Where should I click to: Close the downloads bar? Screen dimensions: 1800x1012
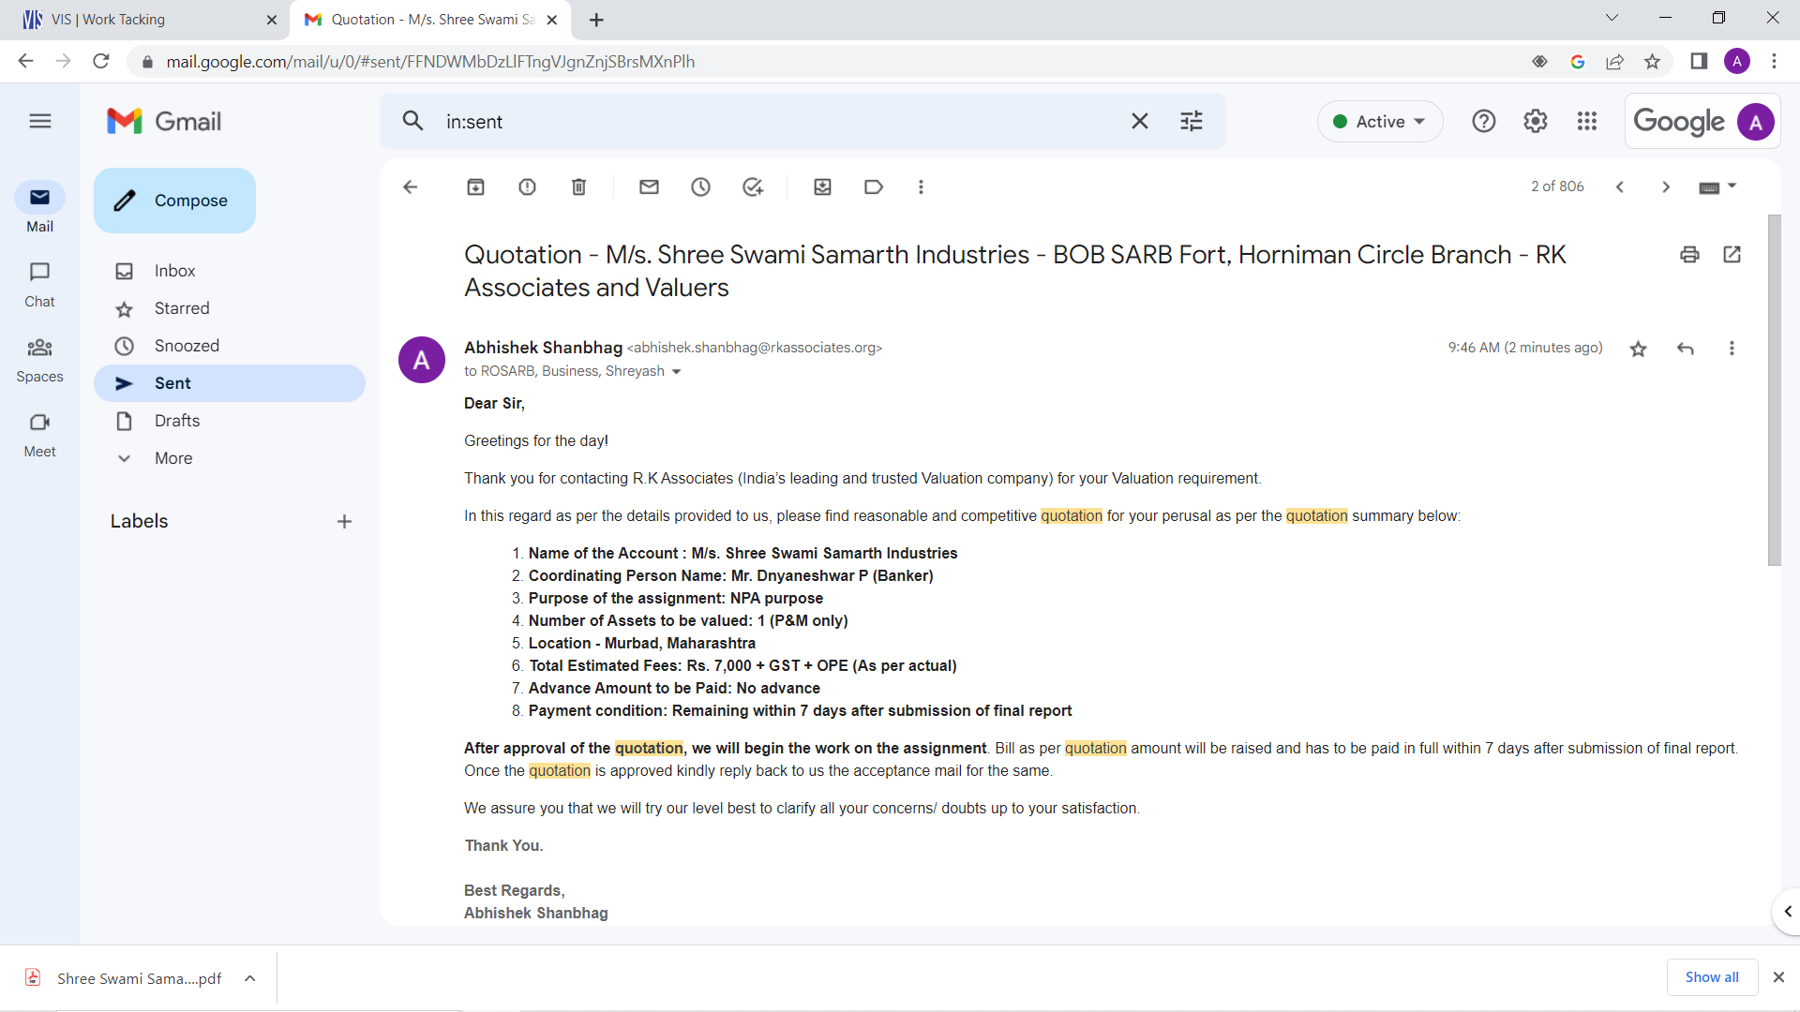pyautogui.click(x=1778, y=977)
